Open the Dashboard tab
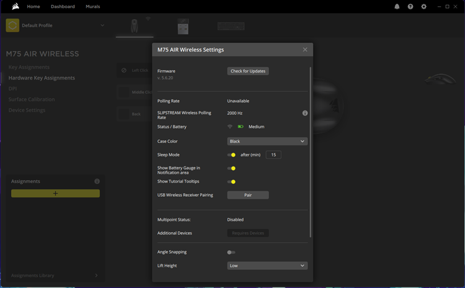This screenshot has width=465, height=288. 63,7
